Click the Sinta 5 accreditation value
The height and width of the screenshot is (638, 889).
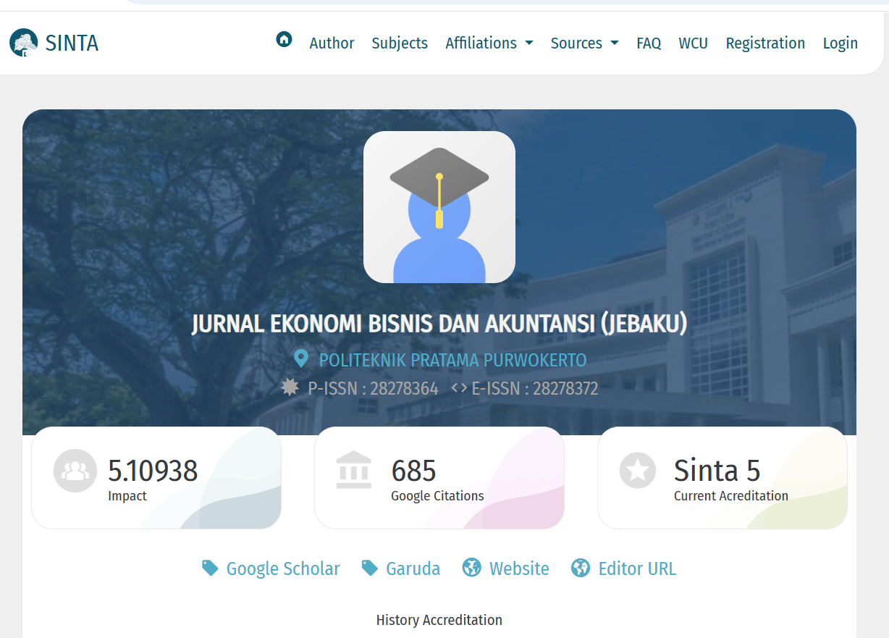click(717, 471)
